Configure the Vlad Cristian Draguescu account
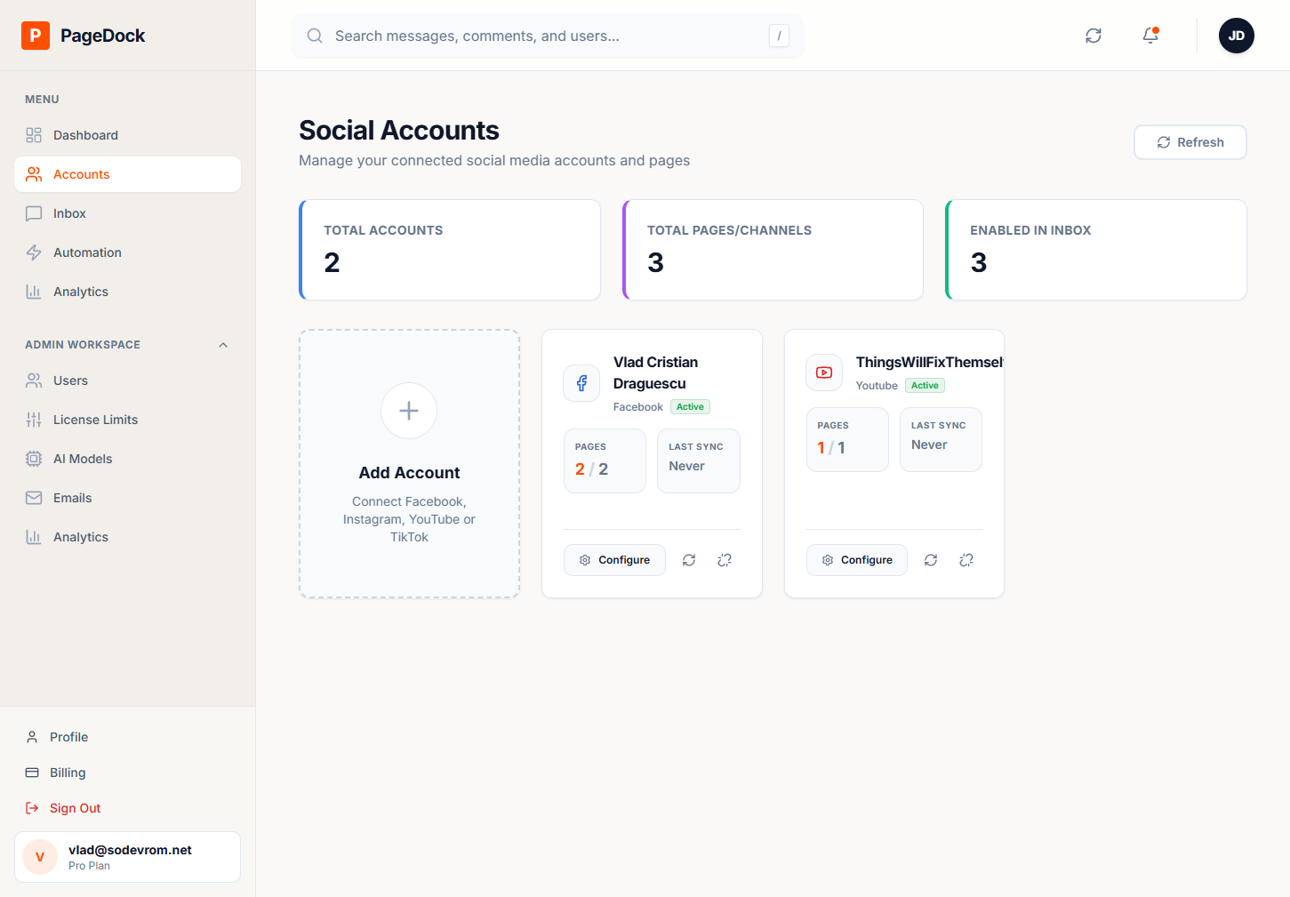The image size is (1290, 897). coord(614,560)
